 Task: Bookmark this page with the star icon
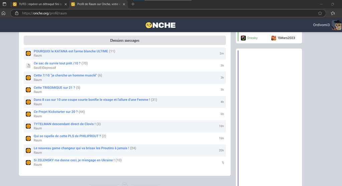(x=320, y=13)
